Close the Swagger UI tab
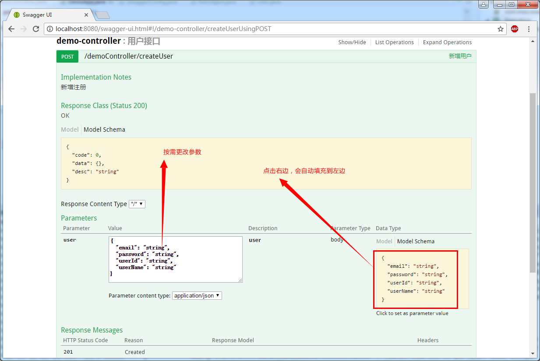 (87, 15)
